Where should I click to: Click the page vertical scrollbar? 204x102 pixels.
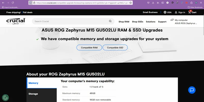(x=203, y=24)
